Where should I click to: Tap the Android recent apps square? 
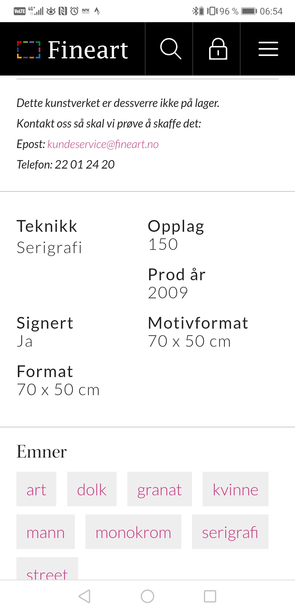click(210, 596)
